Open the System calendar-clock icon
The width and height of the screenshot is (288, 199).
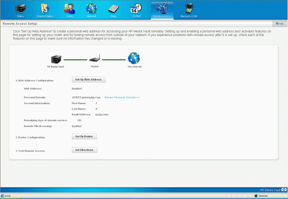pyautogui.click(x=136, y=9)
